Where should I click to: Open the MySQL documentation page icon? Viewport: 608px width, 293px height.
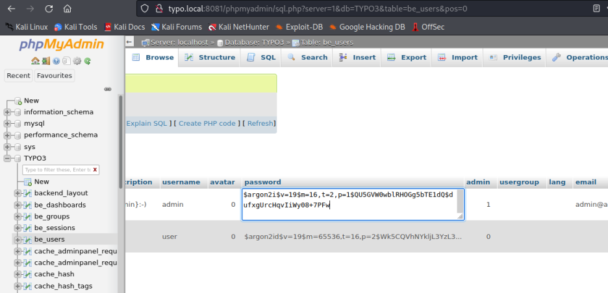(x=66, y=61)
